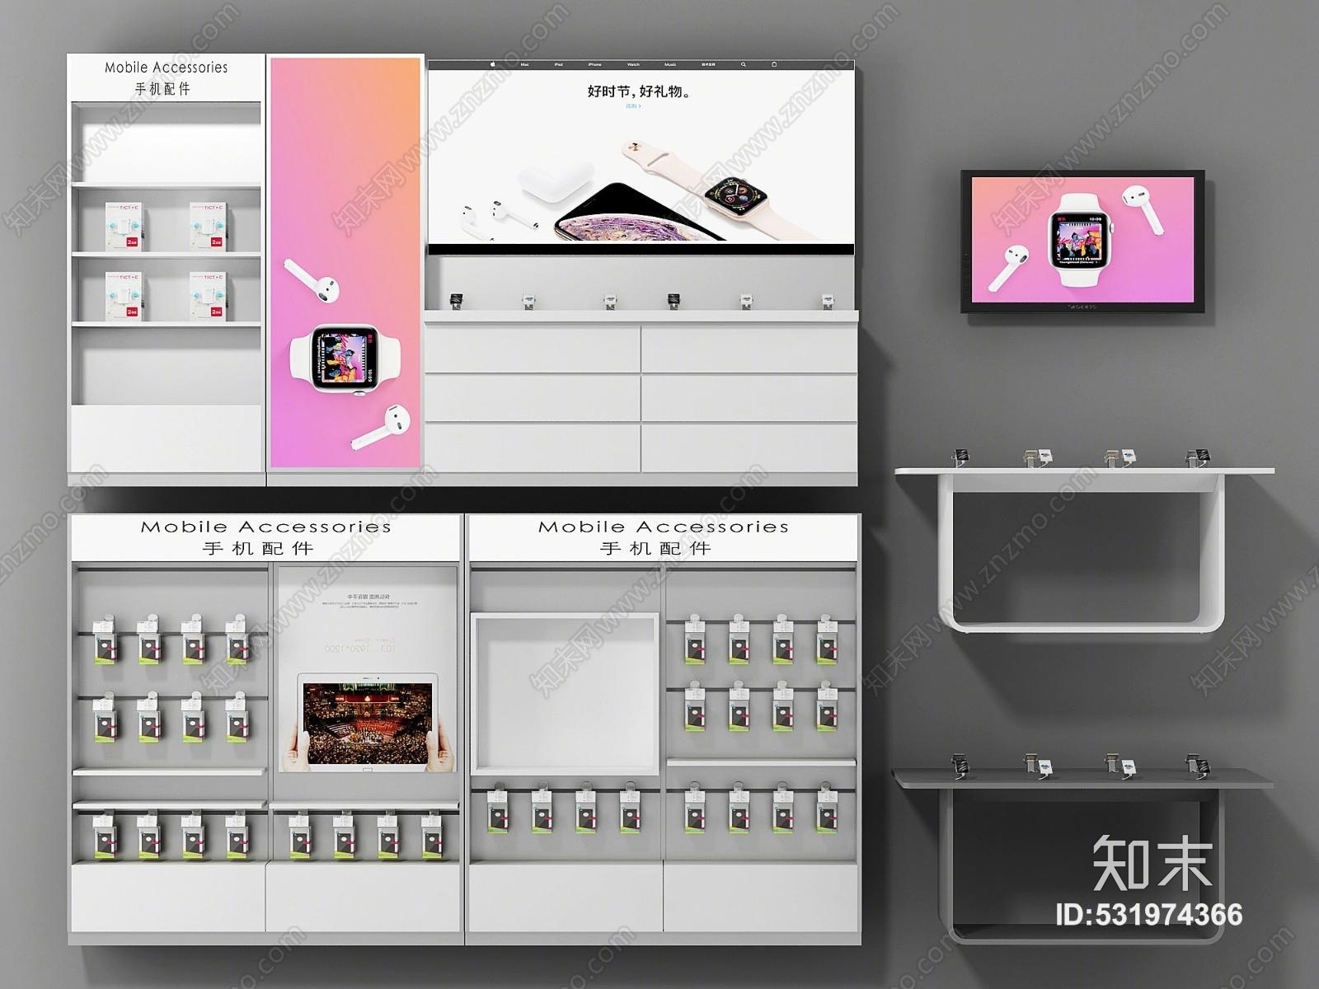Go to the Watch section in the navigation bar
The height and width of the screenshot is (989, 1319).
[x=633, y=64]
